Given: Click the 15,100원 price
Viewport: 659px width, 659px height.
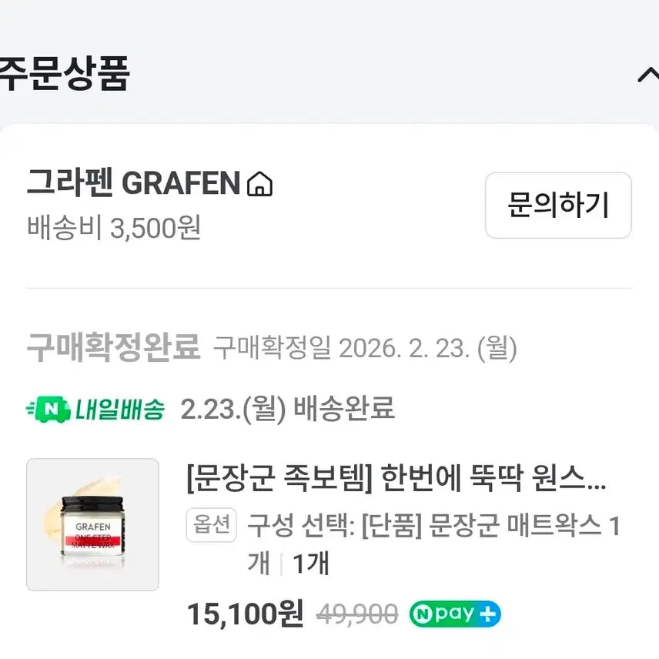Looking at the screenshot, I should click(x=245, y=614).
